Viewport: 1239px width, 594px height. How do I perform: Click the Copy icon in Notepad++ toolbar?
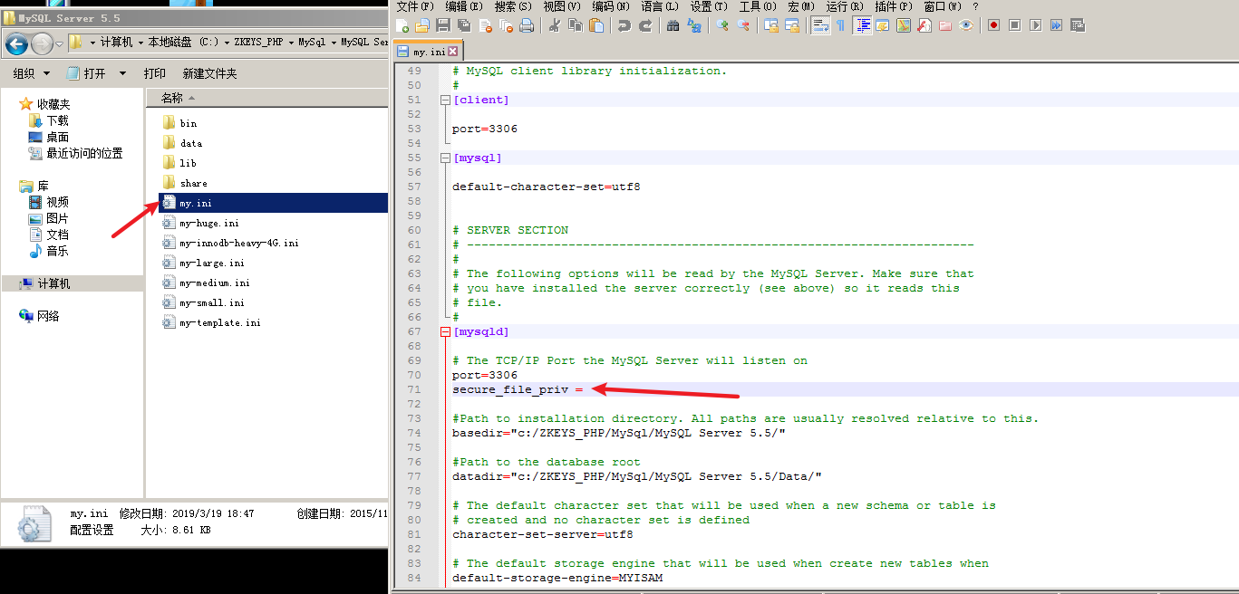[576, 25]
